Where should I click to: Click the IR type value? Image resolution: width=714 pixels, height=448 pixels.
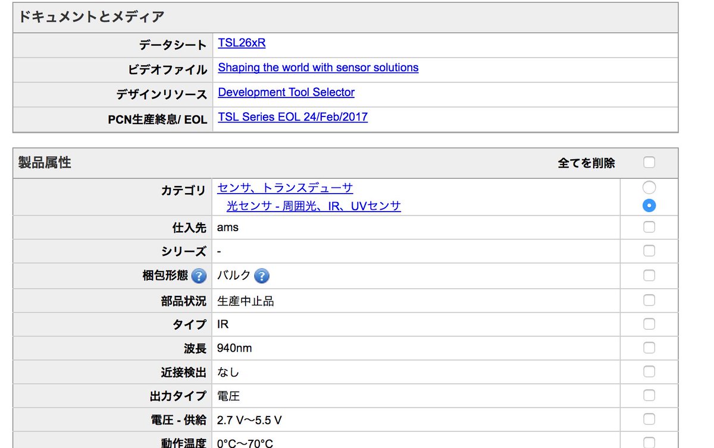[x=223, y=324]
